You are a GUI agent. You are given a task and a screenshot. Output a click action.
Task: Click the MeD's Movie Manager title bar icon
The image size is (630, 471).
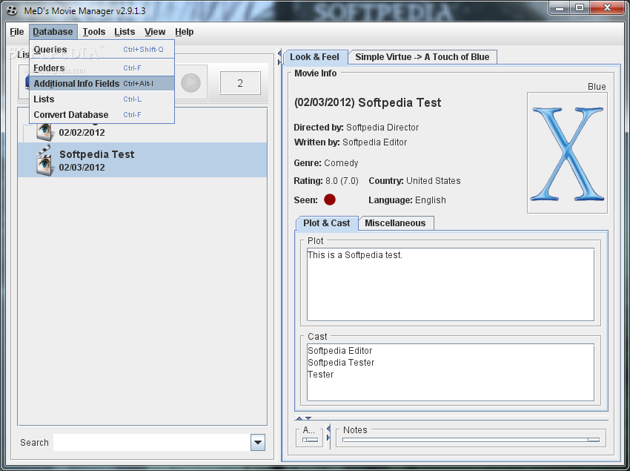tap(13, 10)
